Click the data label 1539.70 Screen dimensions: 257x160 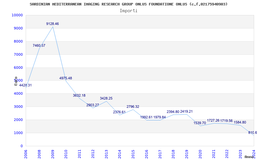point(200,123)
